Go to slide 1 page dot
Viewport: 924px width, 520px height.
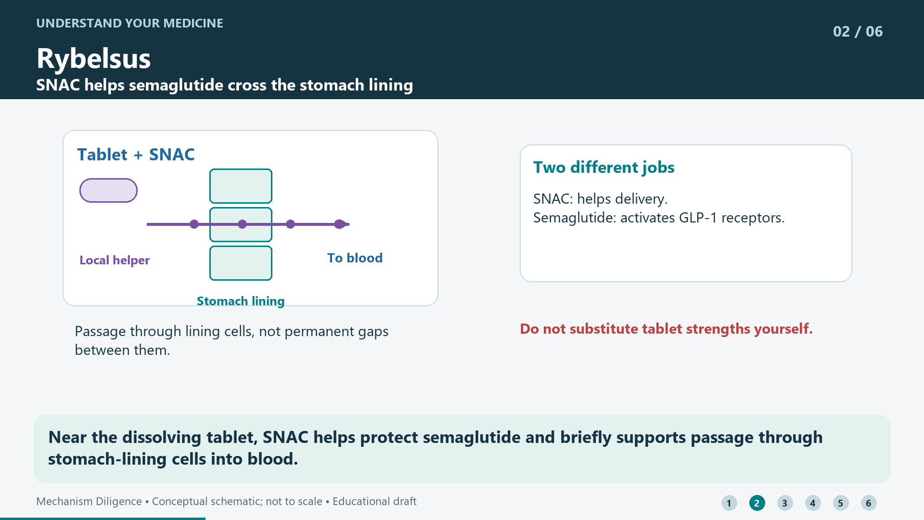point(729,503)
